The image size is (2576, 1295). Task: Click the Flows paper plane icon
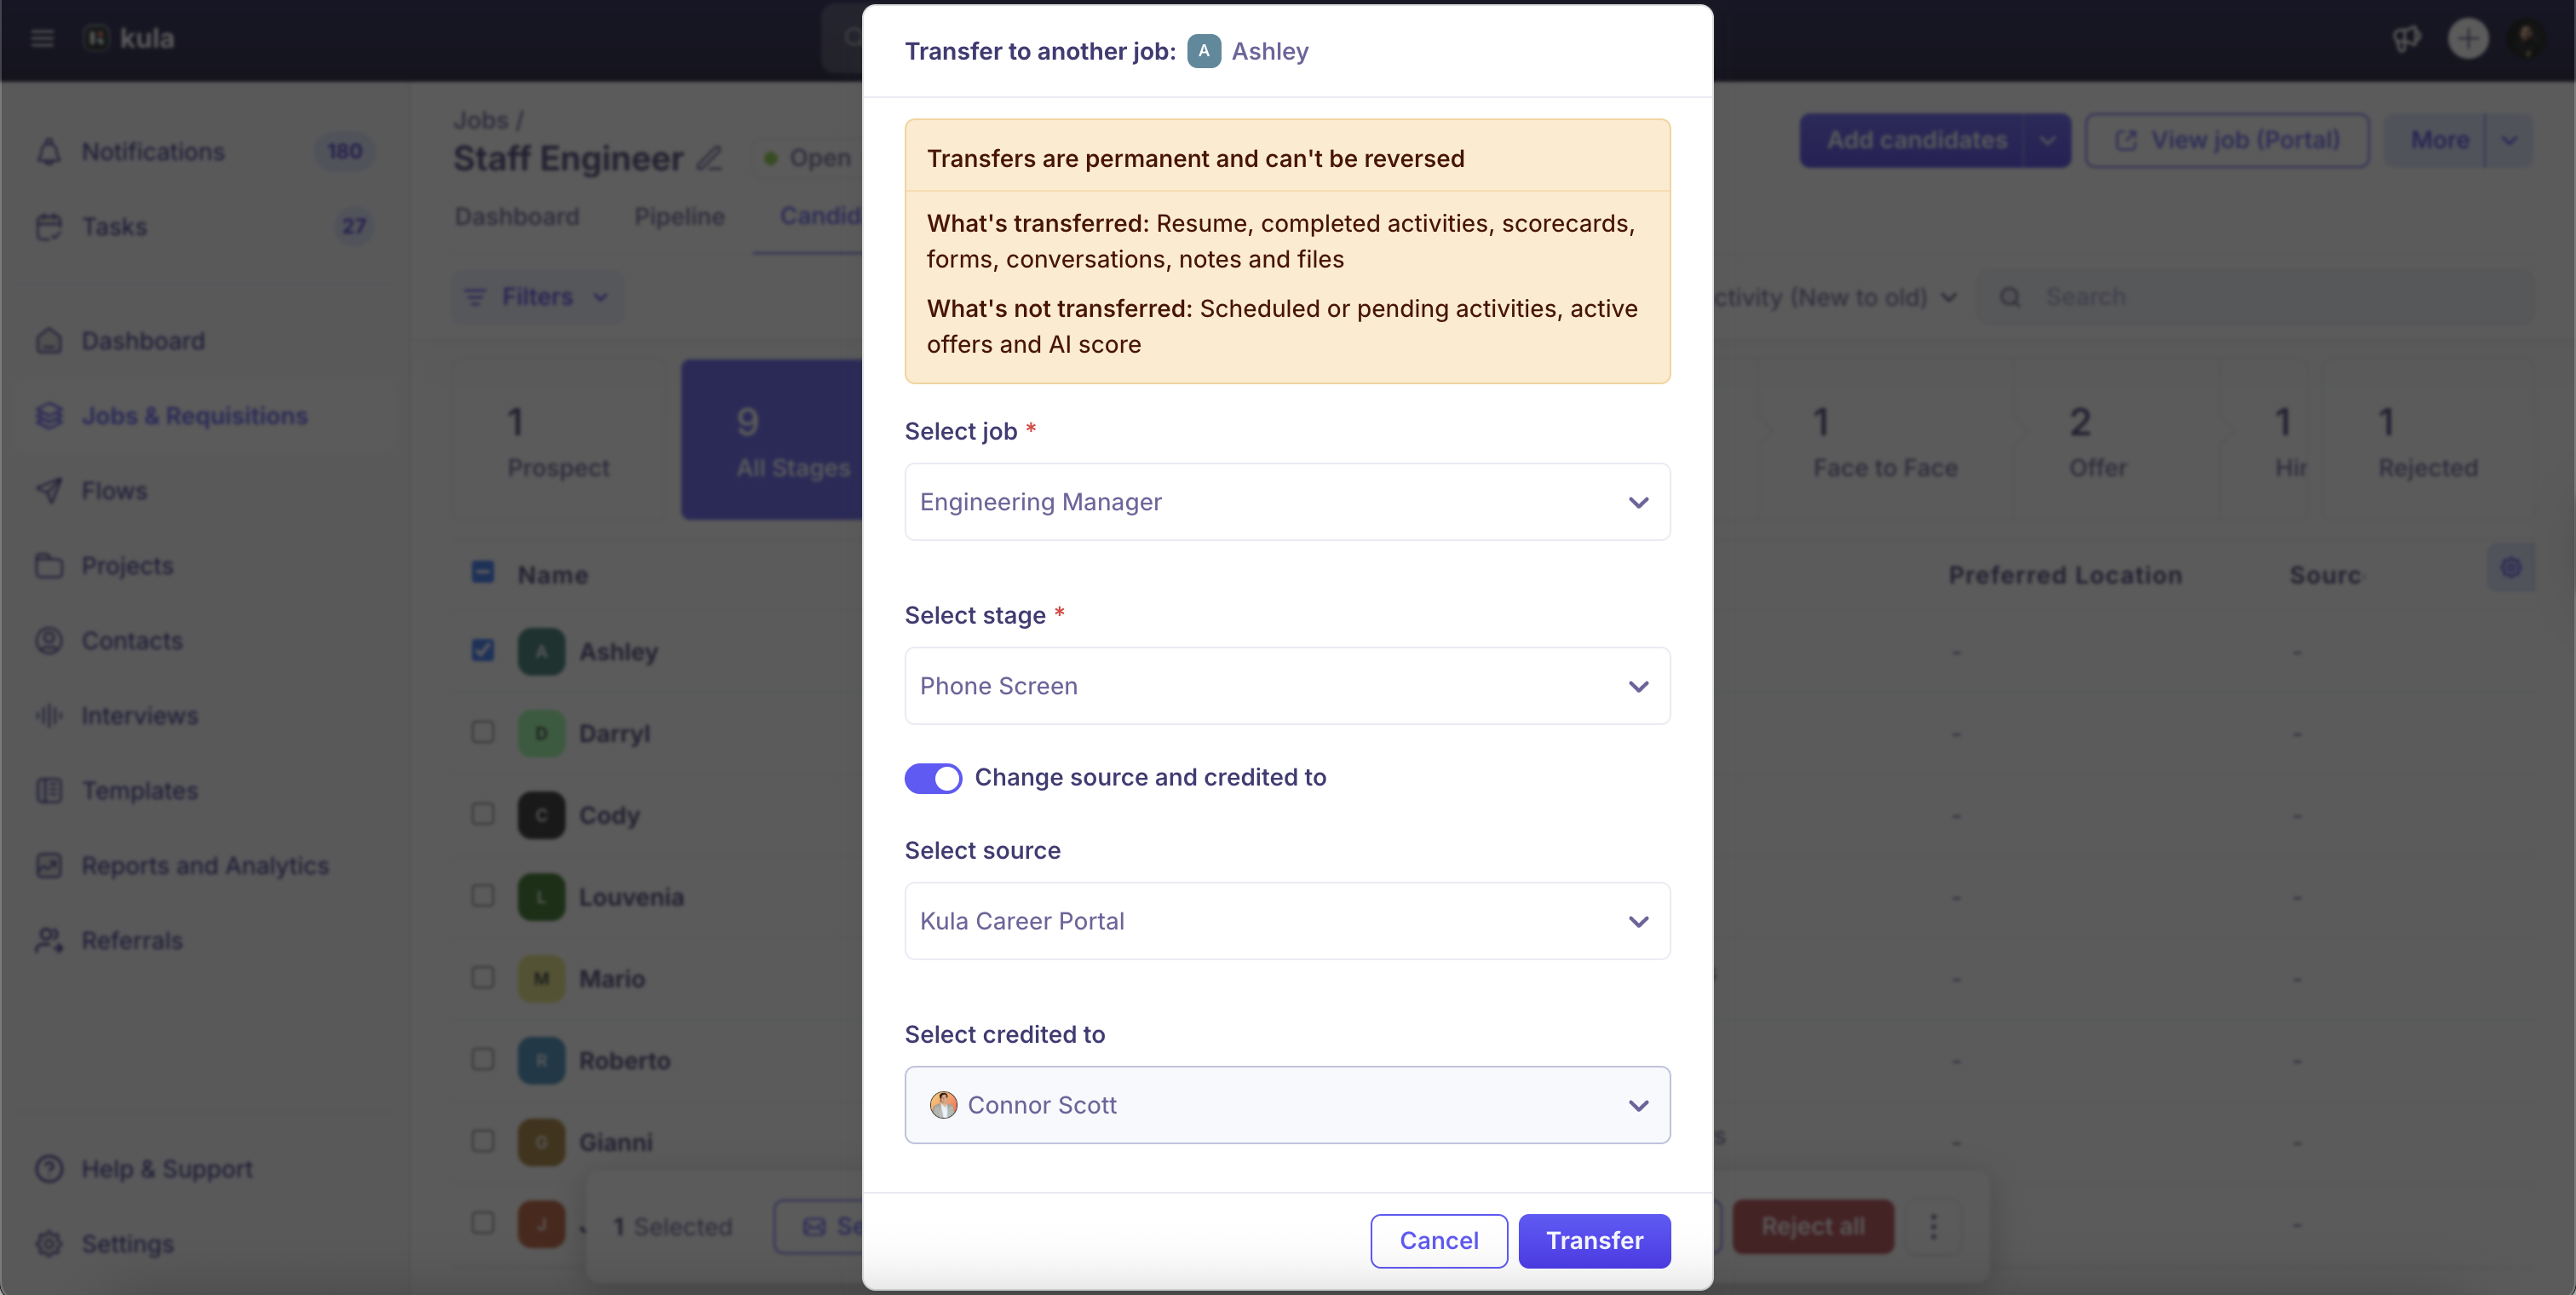tap(49, 490)
